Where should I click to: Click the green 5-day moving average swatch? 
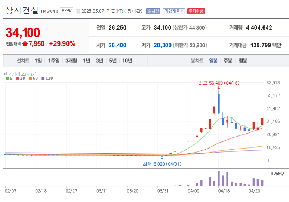pos(7,78)
